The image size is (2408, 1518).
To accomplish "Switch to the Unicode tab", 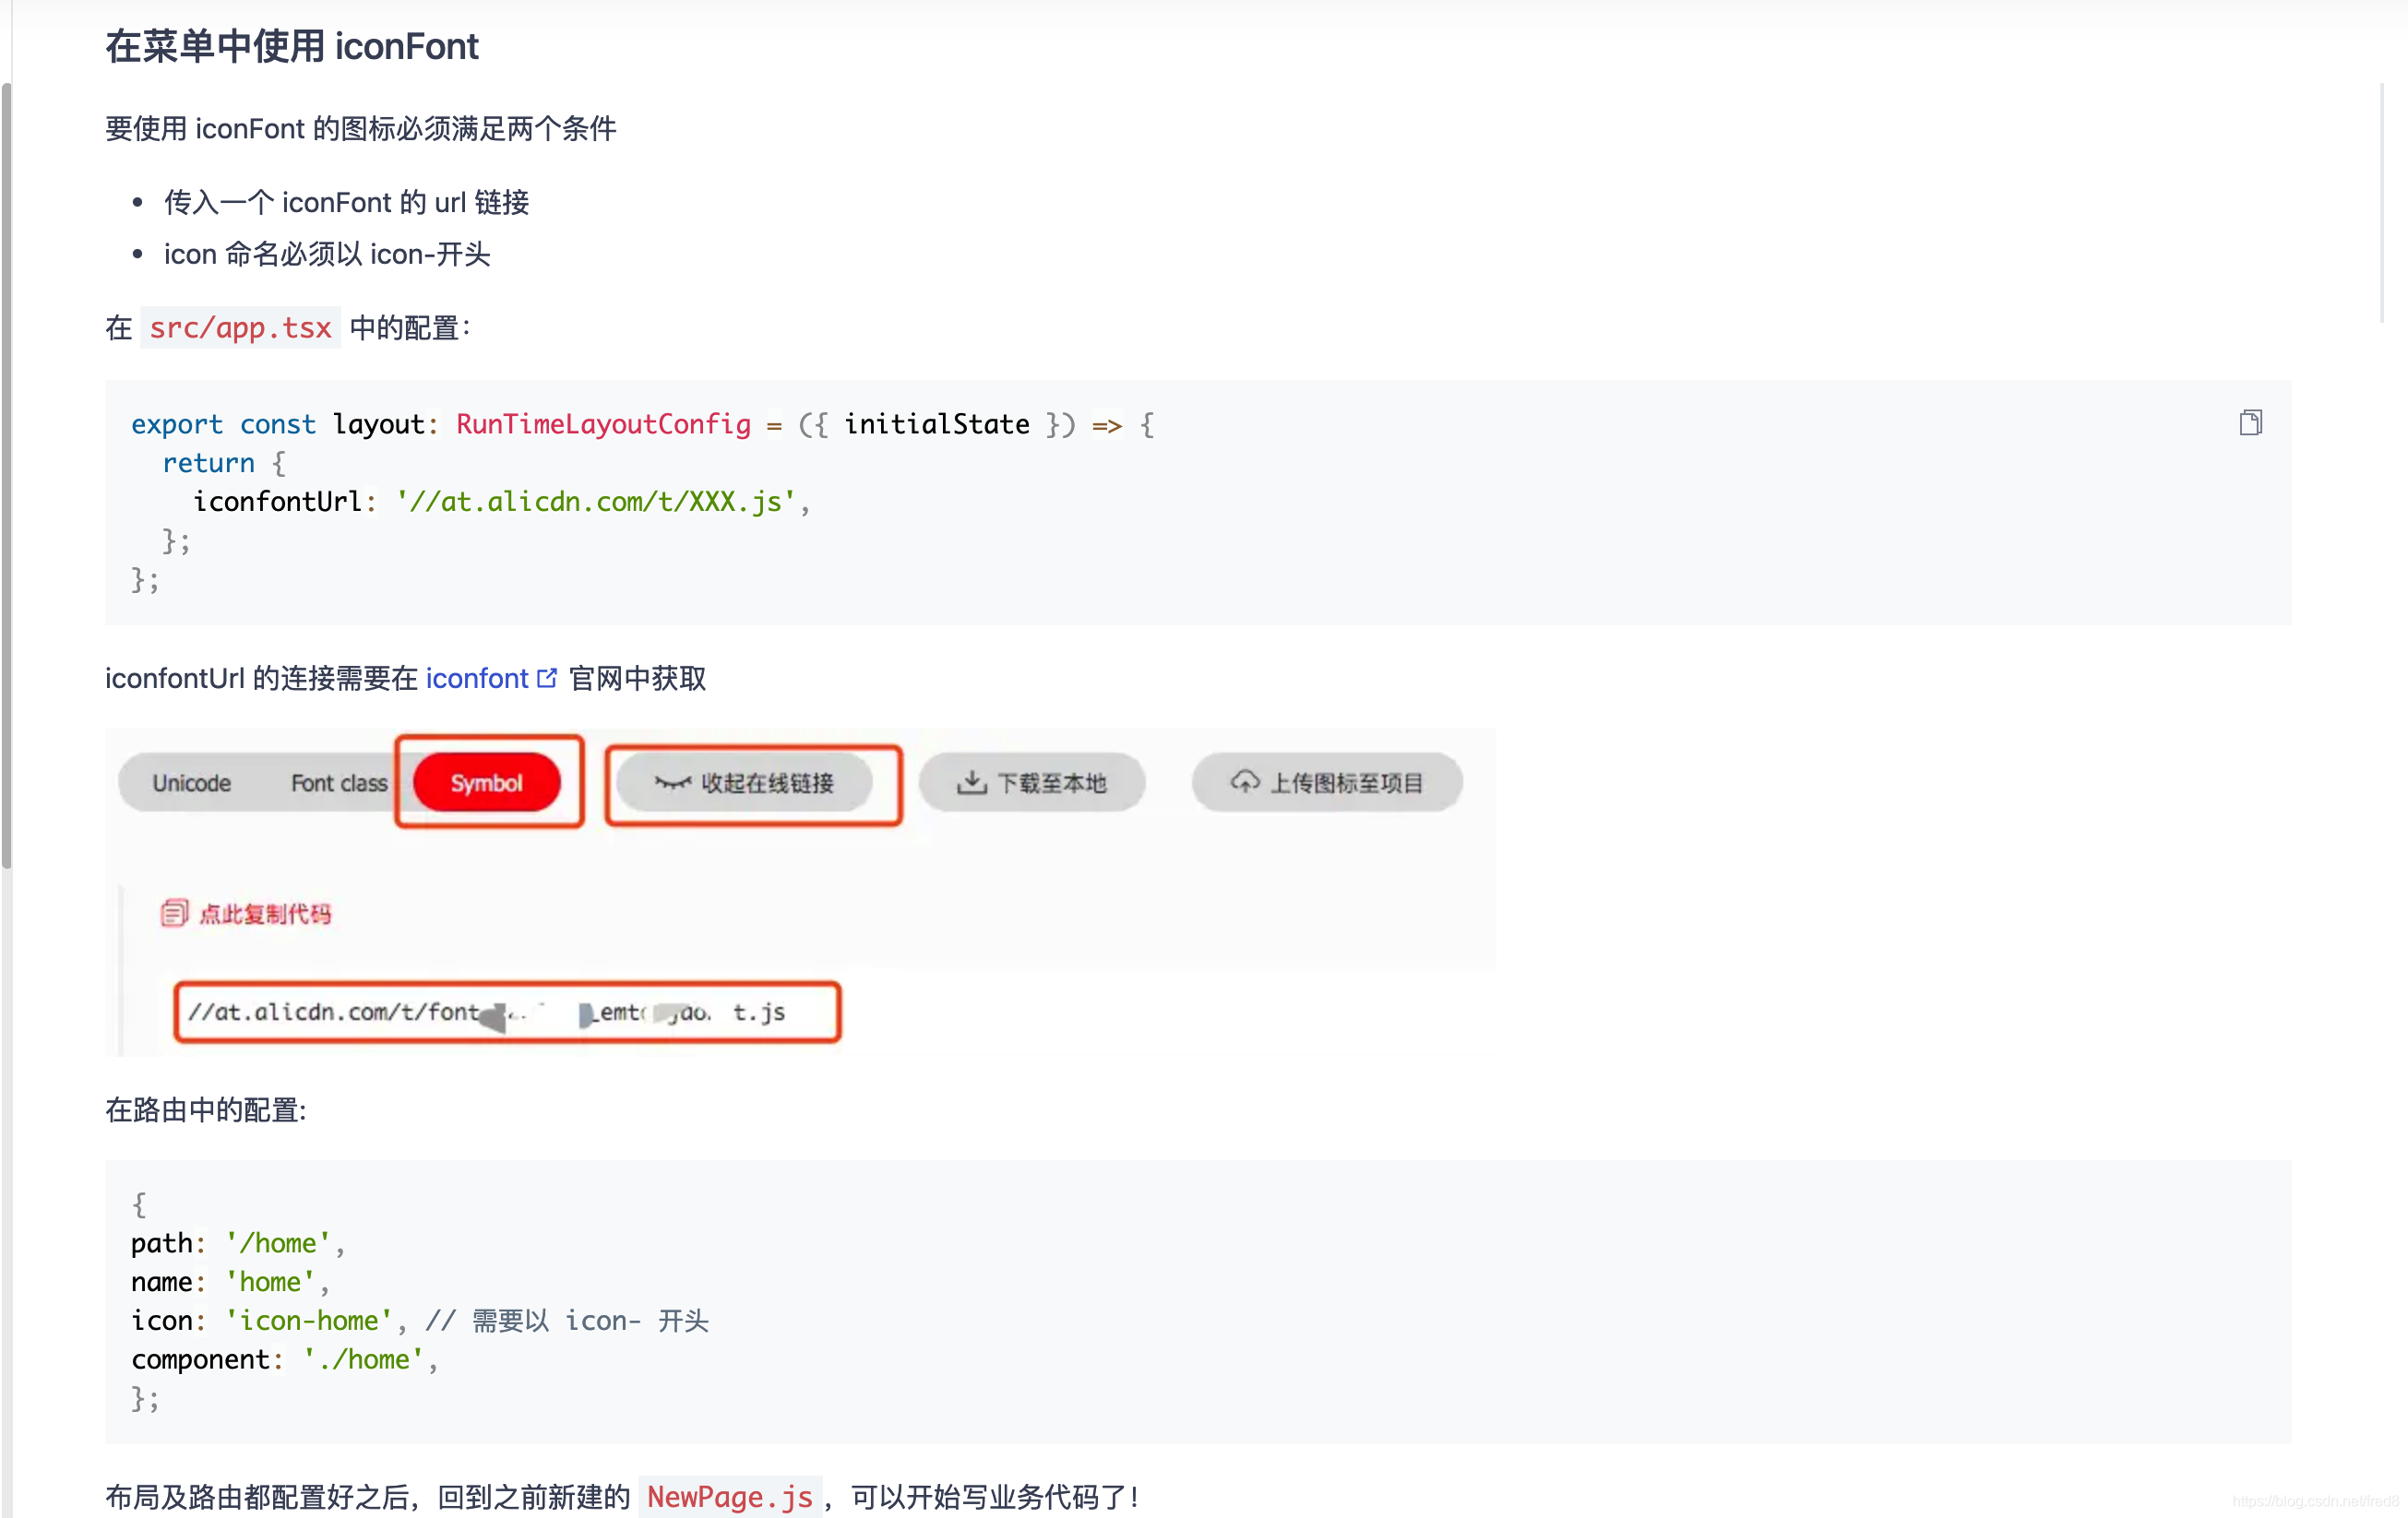I will [x=191, y=784].
